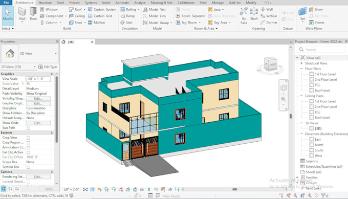Image resolution: width=348 pixels, height=199 pixels.
Task: Edit Graphic Display options
Action: 38,103
